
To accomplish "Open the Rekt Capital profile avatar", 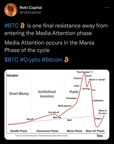I will [11, 10].
